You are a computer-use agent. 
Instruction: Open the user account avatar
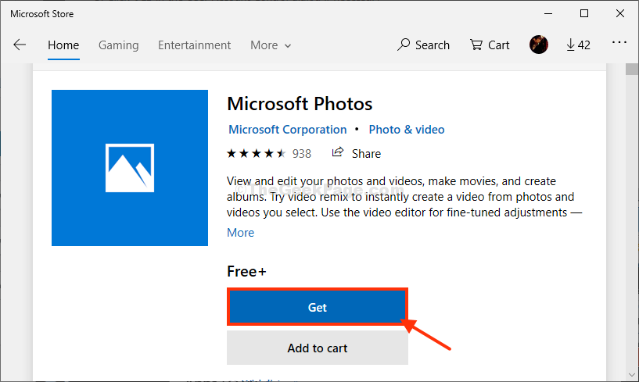pos(538,45)
